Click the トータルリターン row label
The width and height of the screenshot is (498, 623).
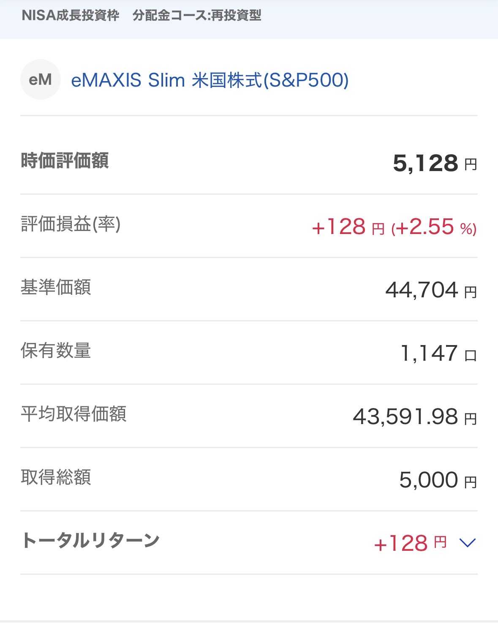[90, 540]
